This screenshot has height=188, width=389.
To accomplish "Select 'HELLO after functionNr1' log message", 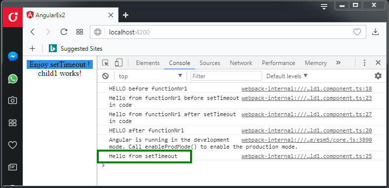I will [x=147, y=130].
